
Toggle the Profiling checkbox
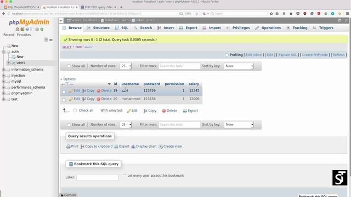[x=227, y=55]
